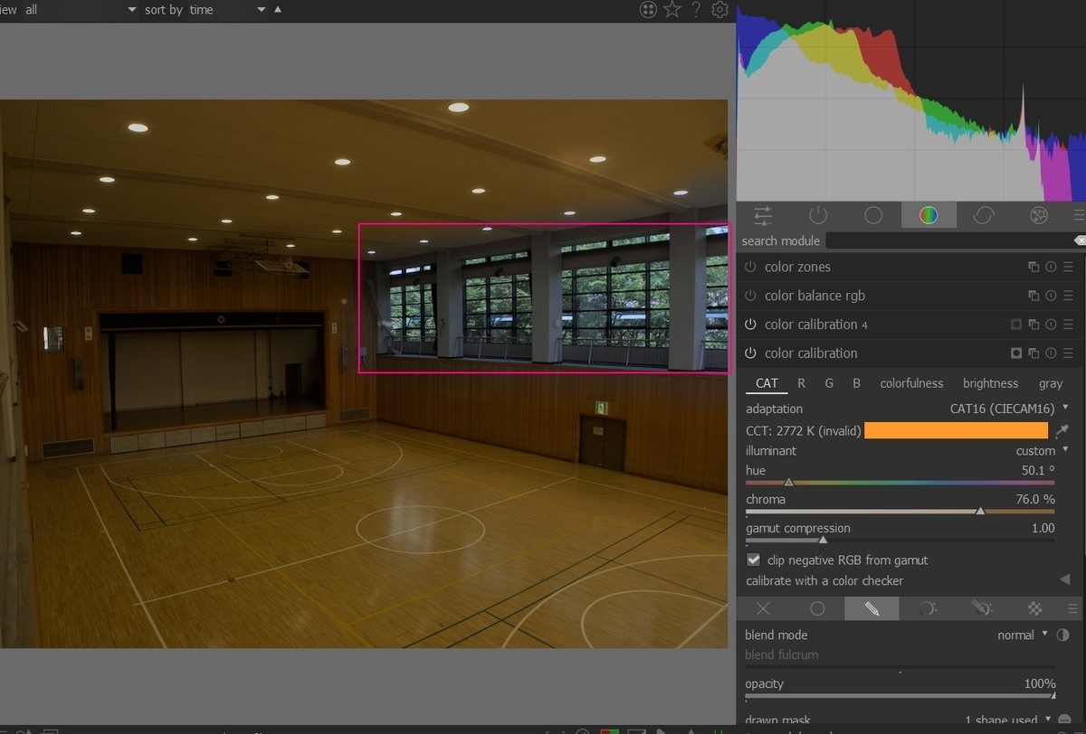Uncheck clip negative RGB from gamut
The width and height of the screenshot is (1086, 734).
(x=753, y=560)
